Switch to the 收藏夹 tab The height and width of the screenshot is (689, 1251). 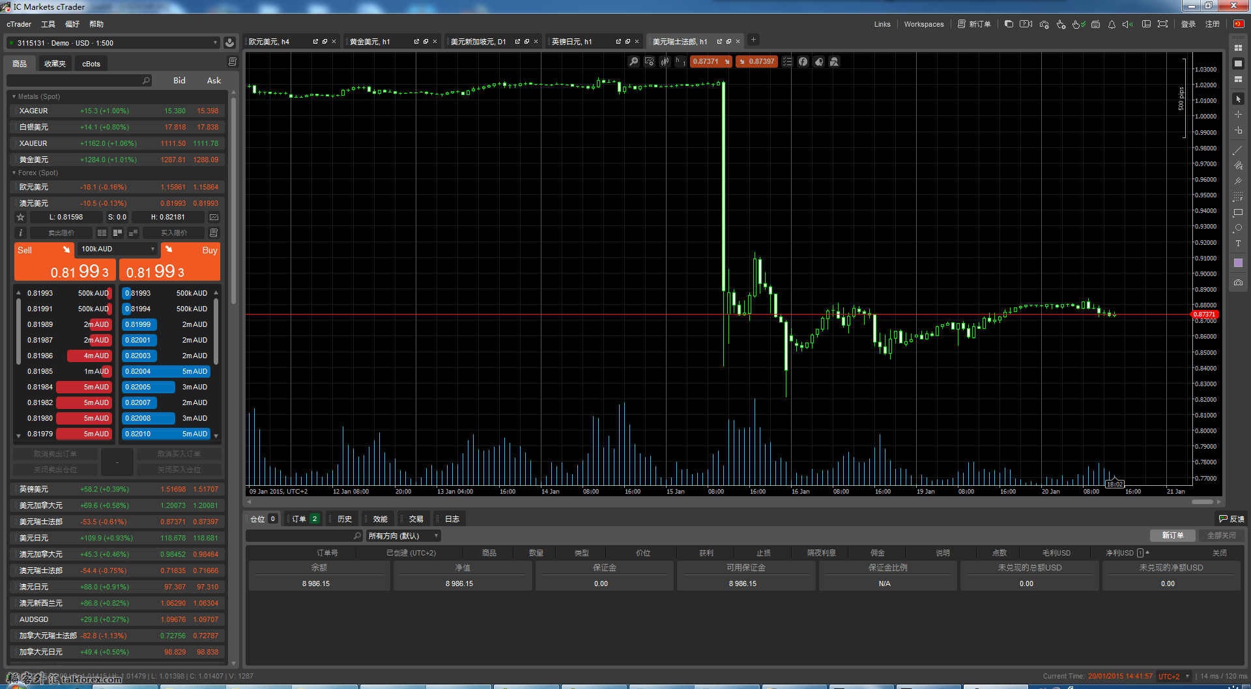tap(55, 64)
